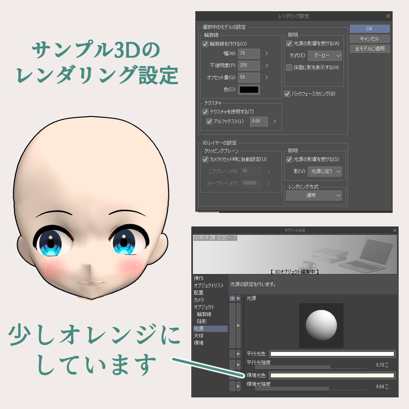
Task: Open the 方式 グーロー dropdown
Action: tap(325, 56)
